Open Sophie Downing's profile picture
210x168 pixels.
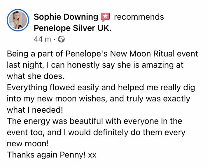click(18, 20)
